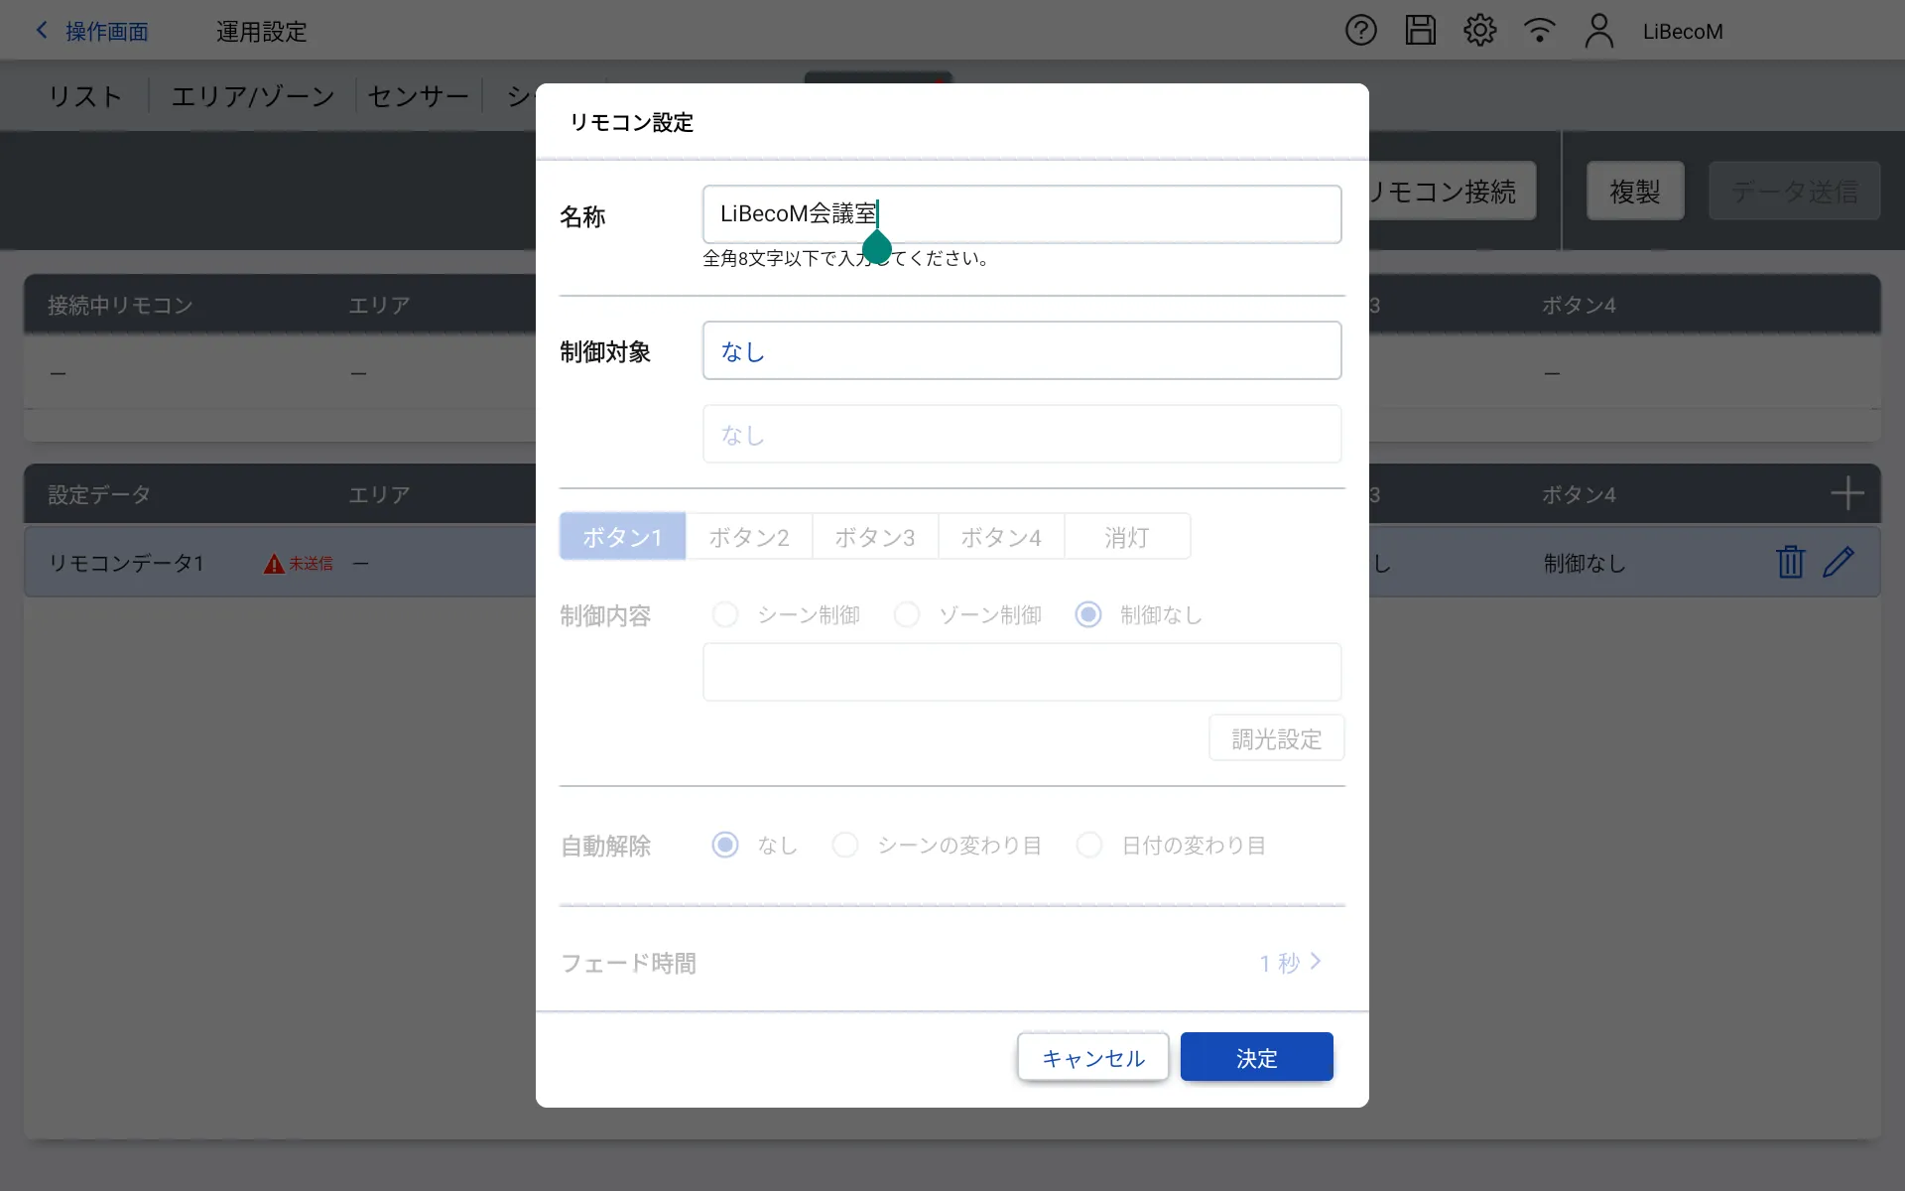
Task: Select 日付の変わり目 auto-release option
Action: pos(1089,845)
